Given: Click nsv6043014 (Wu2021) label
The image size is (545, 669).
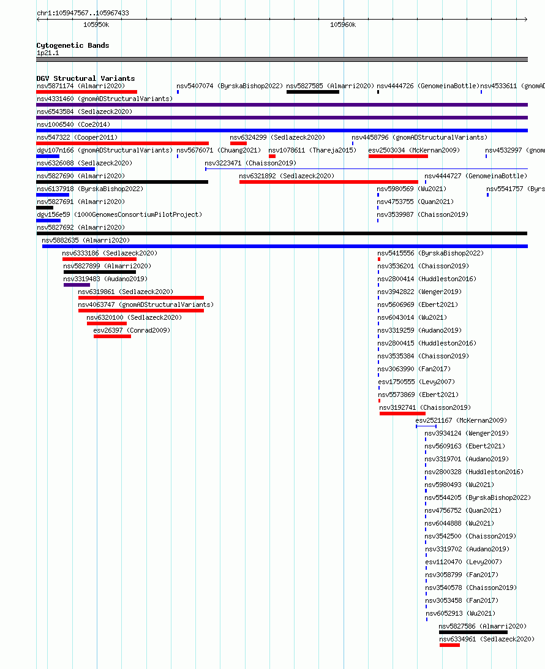Looking at the screenshot, I should click(x=412, y=317).
